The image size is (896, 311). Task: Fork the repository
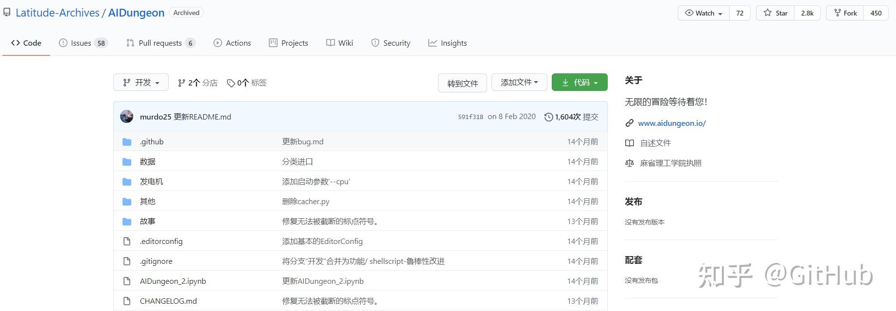845,13
